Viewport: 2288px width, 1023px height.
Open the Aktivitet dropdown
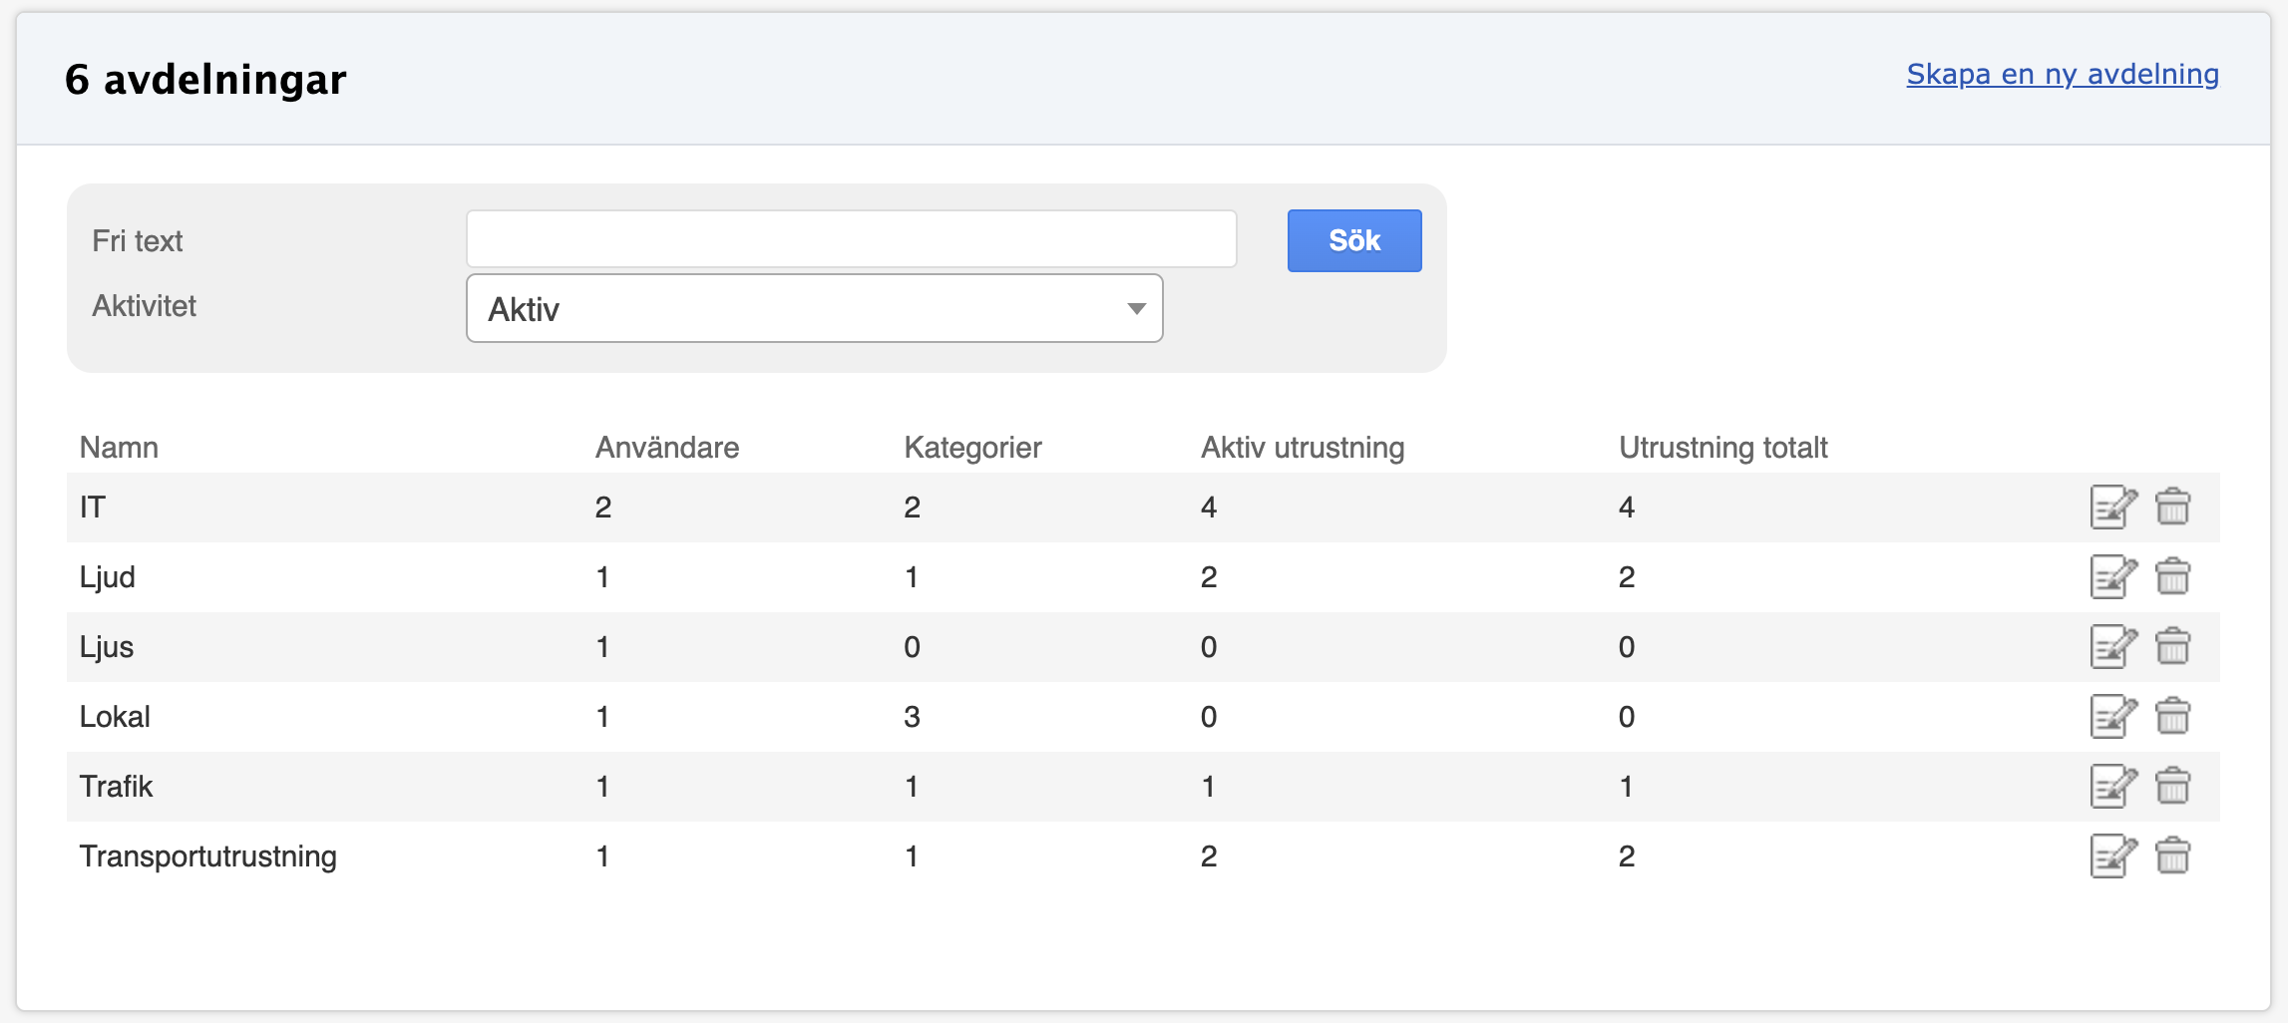tap(814, 309)
